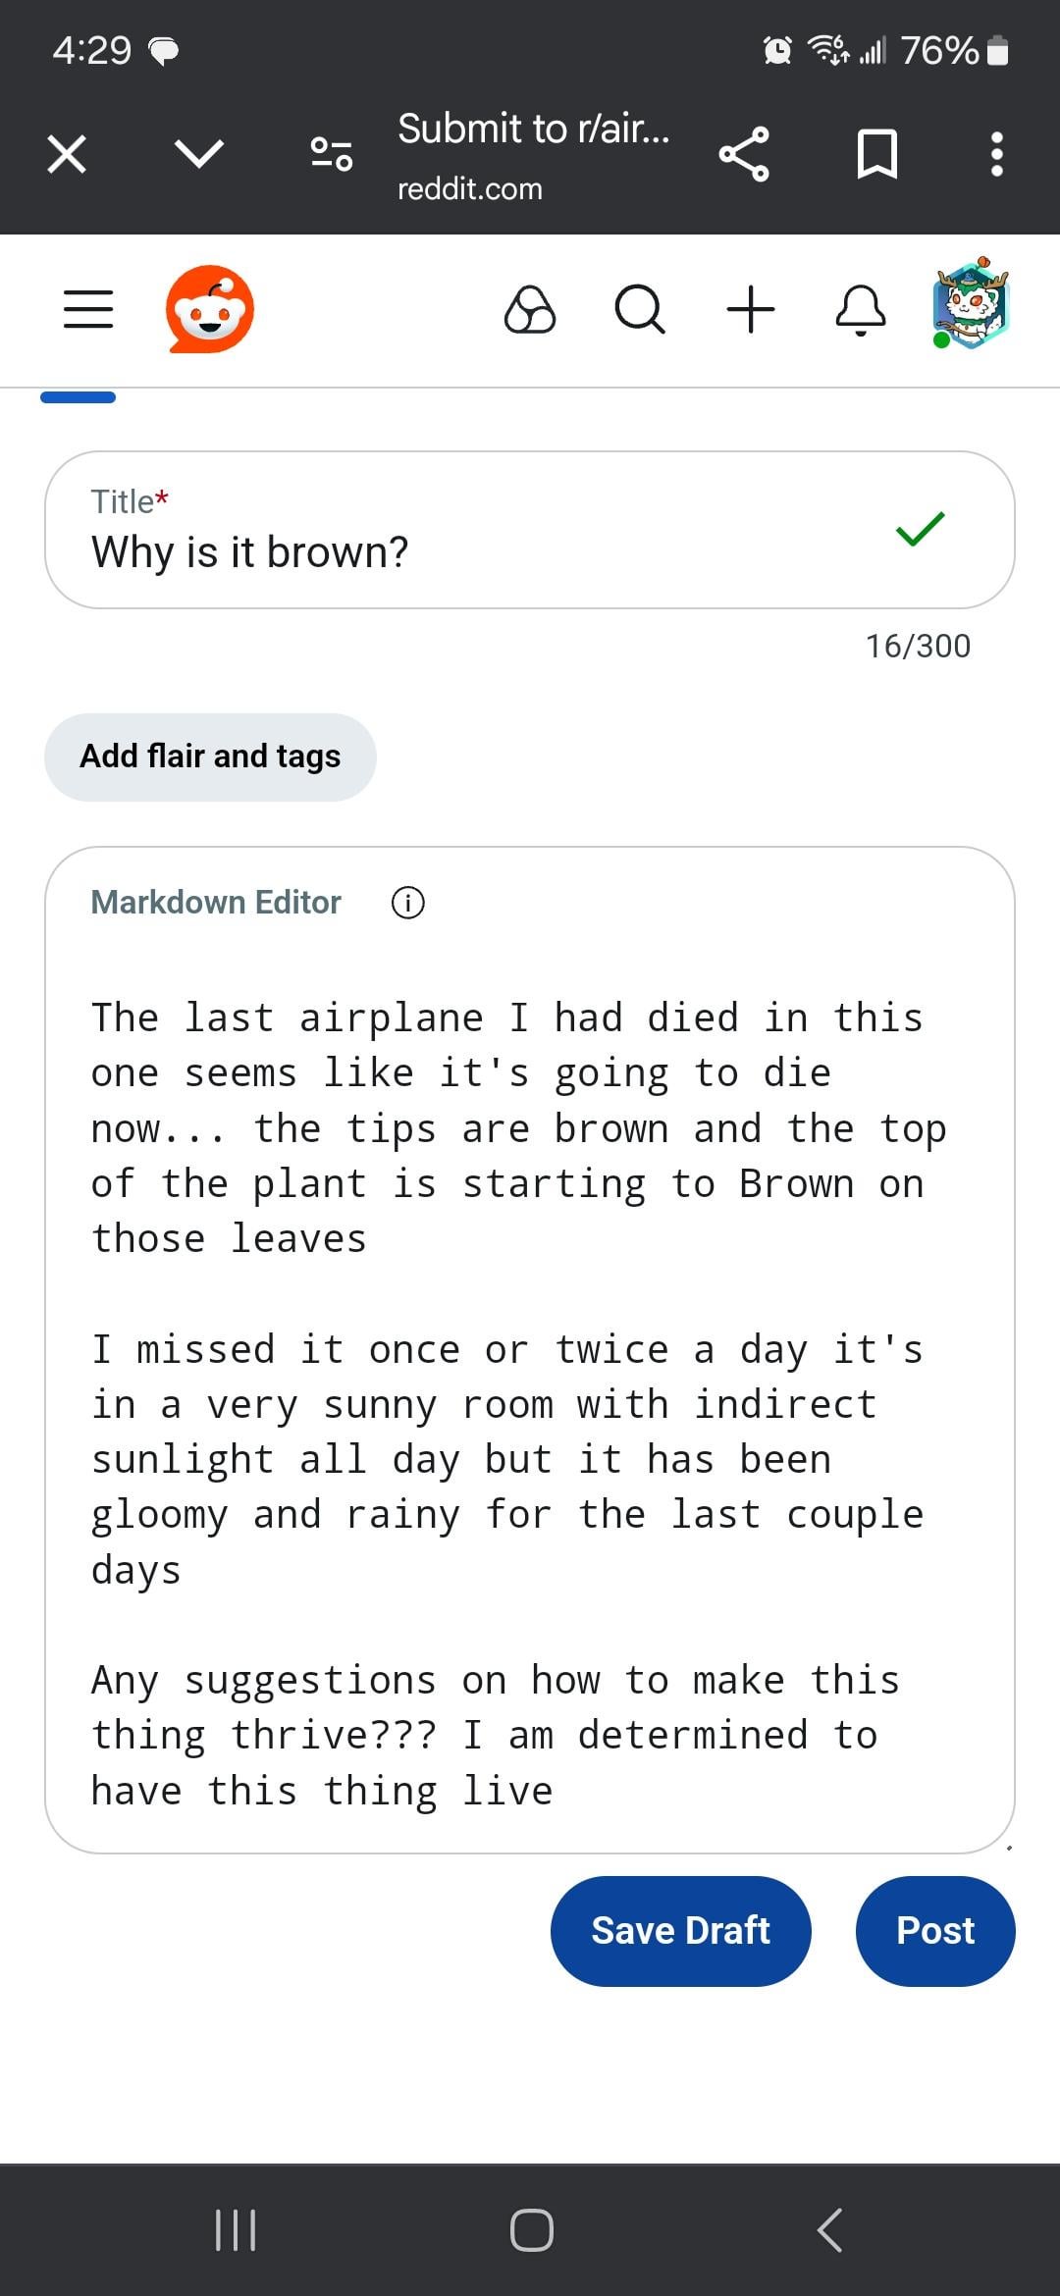Save the post as draft

point(681,1931)
